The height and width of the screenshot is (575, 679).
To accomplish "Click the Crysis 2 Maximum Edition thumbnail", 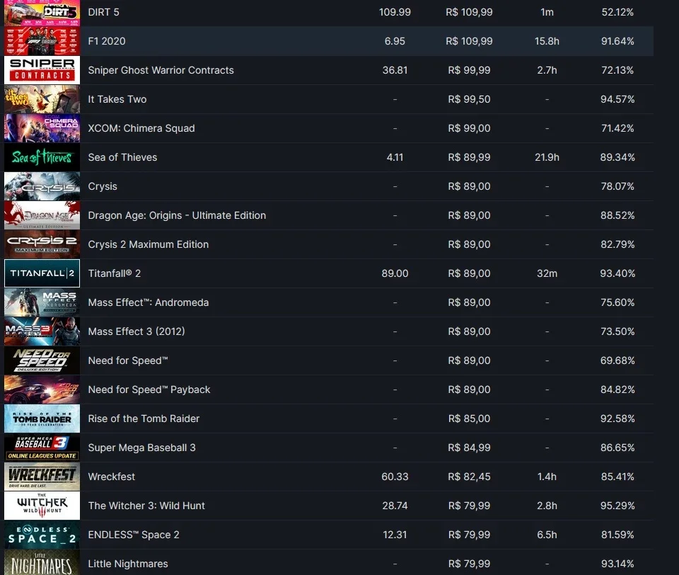I will 42,244.
